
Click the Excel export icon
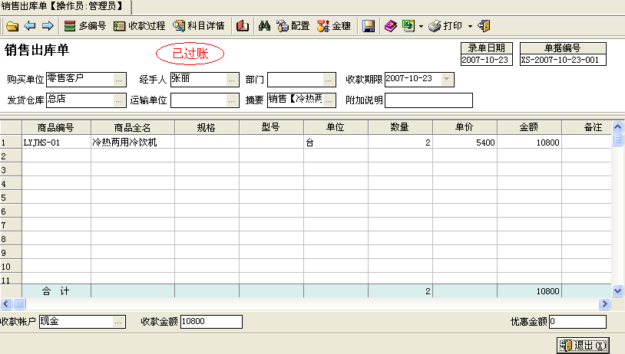(408, 26)
